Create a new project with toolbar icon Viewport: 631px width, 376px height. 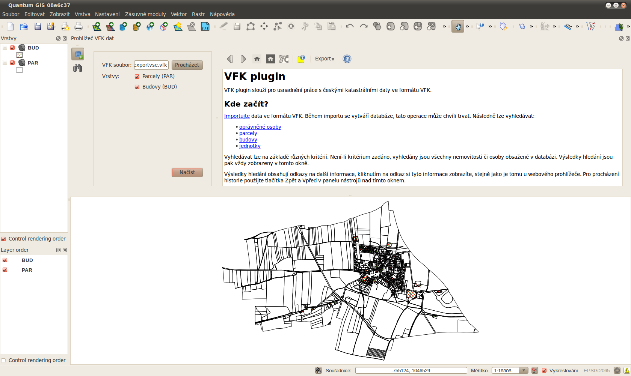coord(11,26)
